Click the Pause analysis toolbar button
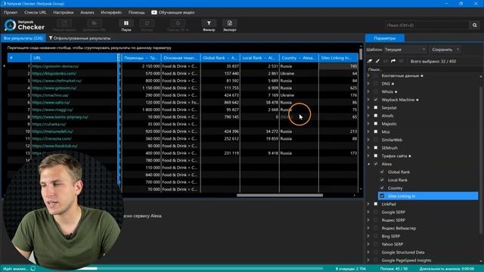 [126, 25]
